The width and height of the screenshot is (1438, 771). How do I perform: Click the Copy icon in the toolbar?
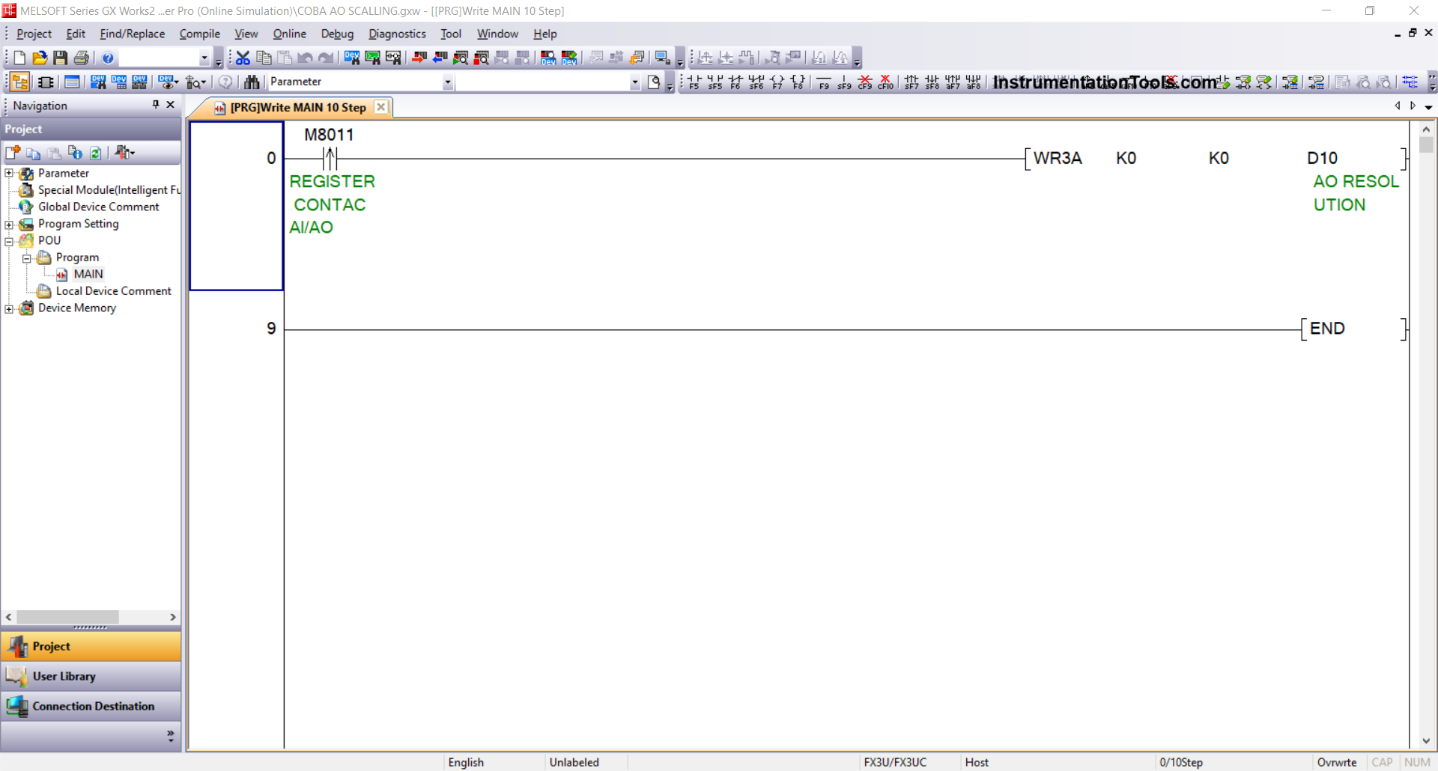click(264, 58)
